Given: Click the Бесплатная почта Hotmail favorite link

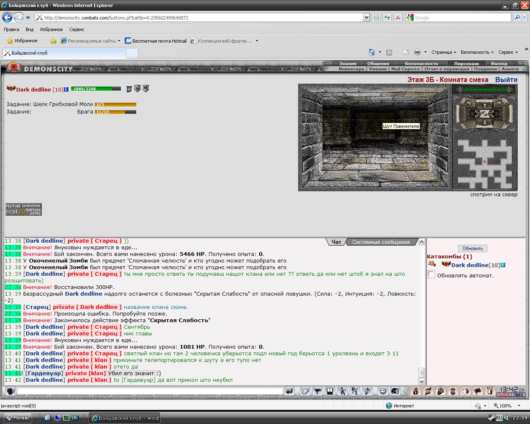Looking at the screenshot, I should pos(156,41).
